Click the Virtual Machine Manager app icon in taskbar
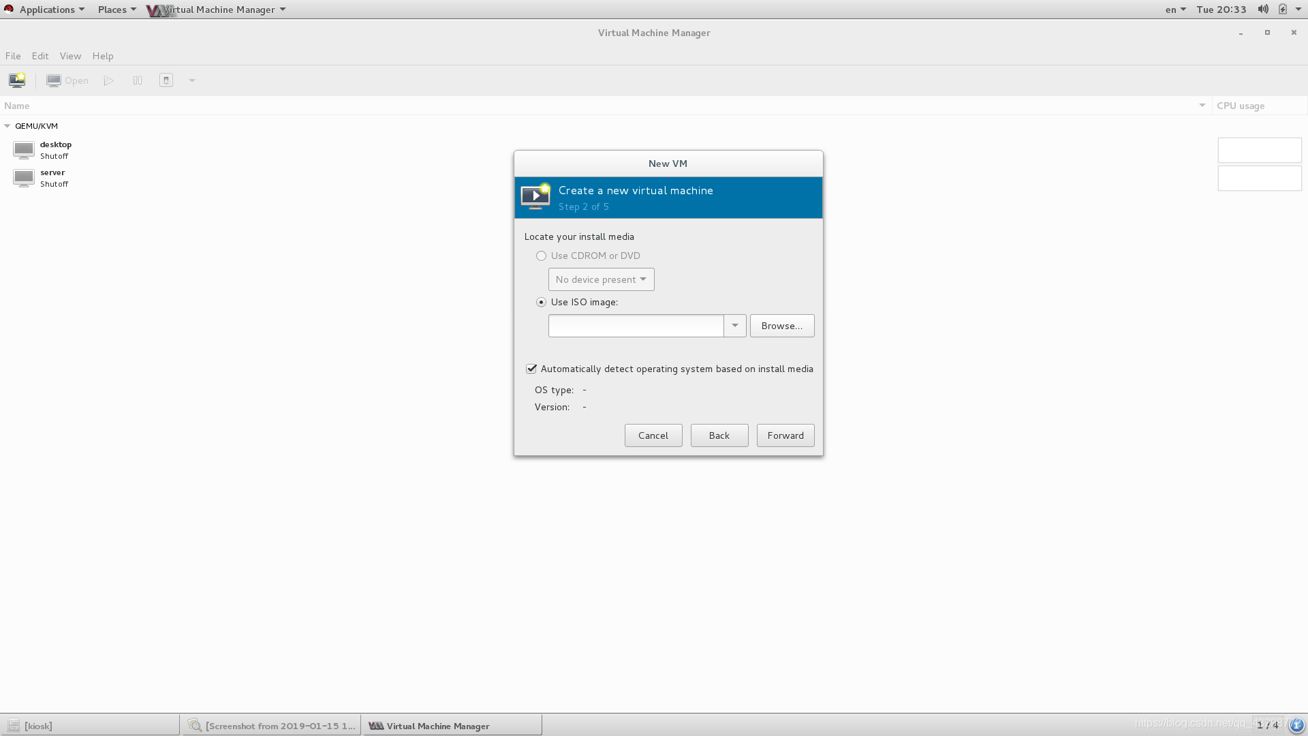The image size is (1308, 736). (375, 725)
